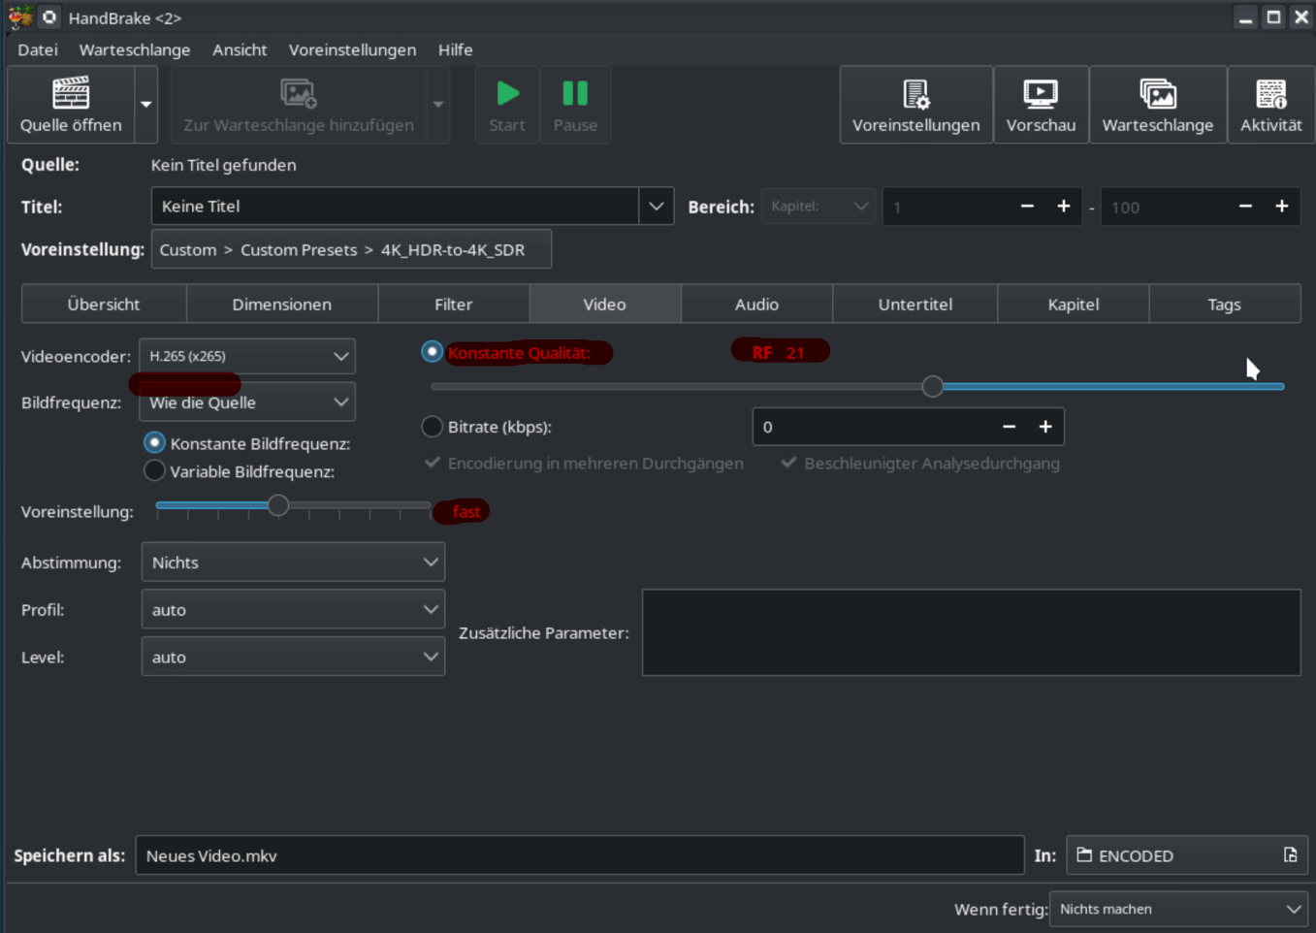Screen dimensions: 1316x933
Task: Decrease the end chapter value 100
Action: [x=1245, y=207]
